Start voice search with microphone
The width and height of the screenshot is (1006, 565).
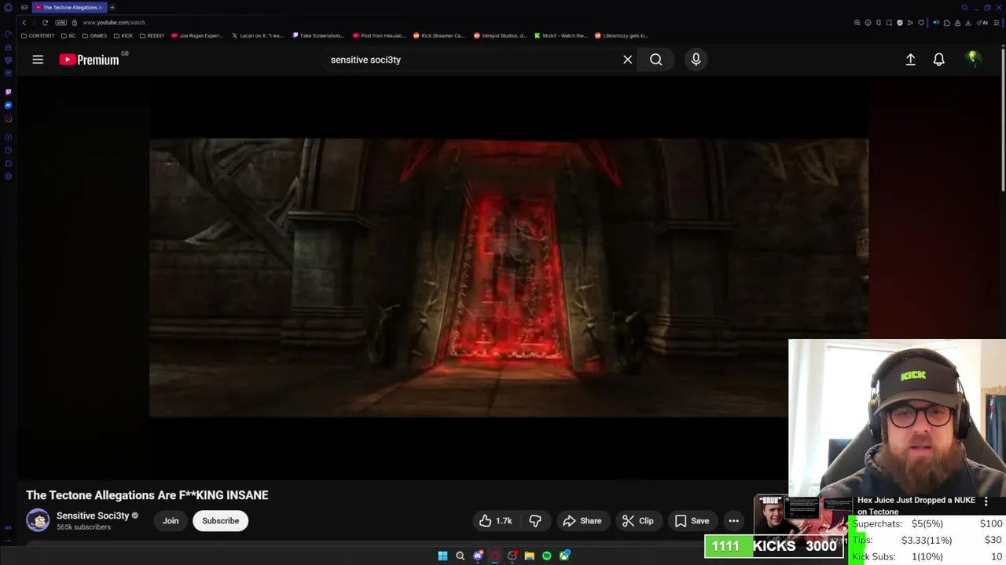(696, 60)
